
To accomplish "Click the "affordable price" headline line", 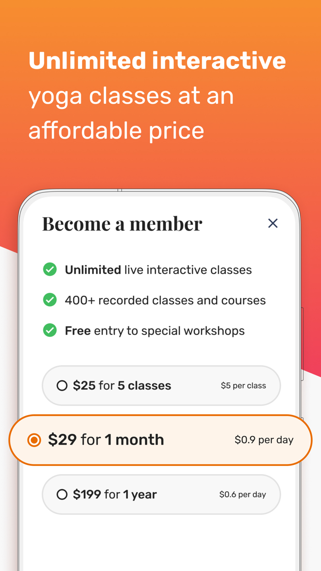I will (x=116, y=130).
